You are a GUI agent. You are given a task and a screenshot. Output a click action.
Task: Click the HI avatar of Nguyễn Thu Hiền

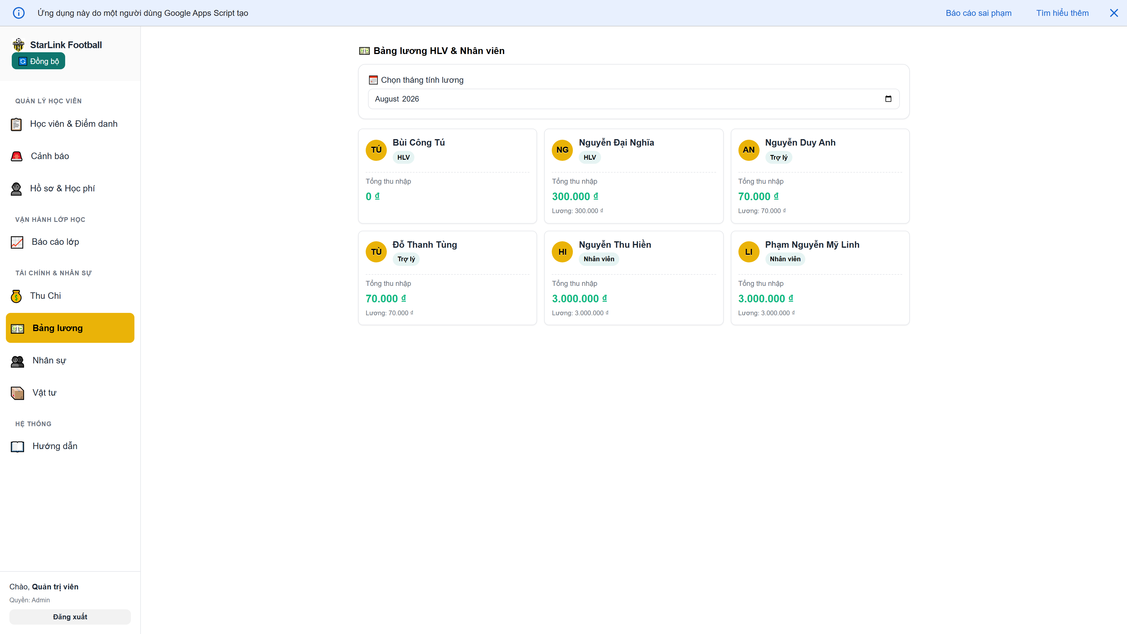pyautogui.click(x=562, y=252)
